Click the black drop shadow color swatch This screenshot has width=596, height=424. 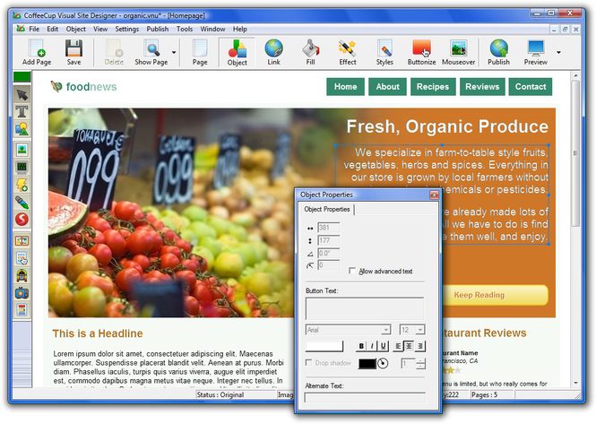click(367, 364)
